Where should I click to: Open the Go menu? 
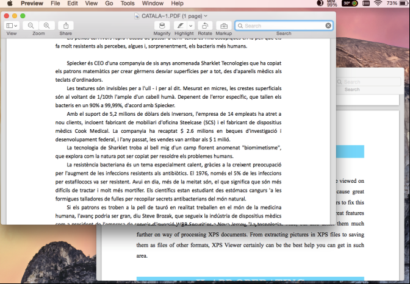(109, 4)
